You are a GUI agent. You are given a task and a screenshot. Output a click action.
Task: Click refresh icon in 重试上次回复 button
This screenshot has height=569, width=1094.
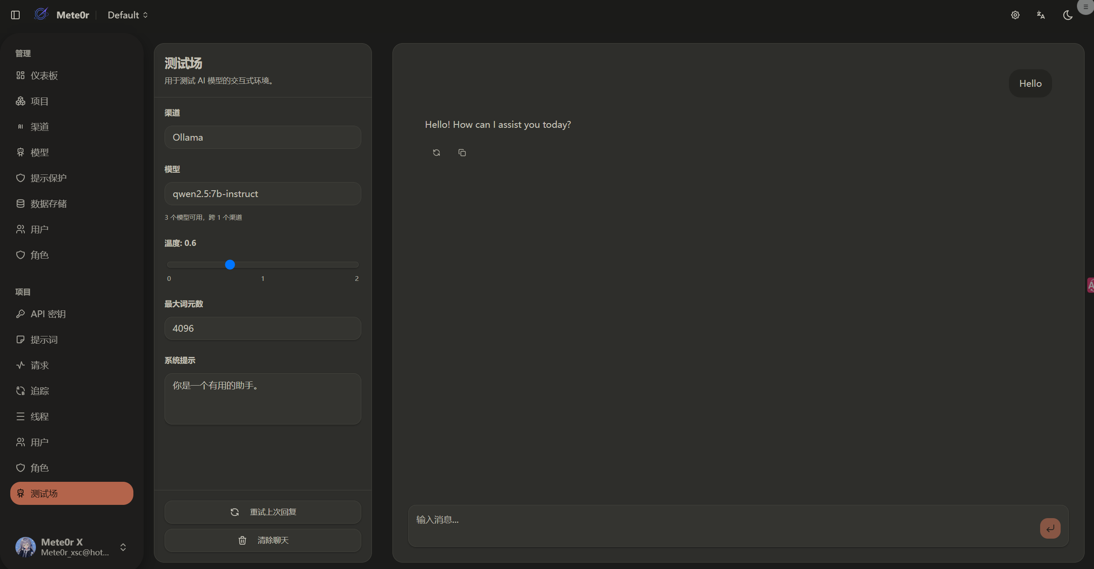(x=235, y=512)
